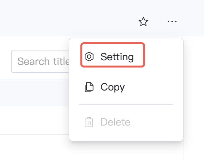204x160 pixels.
Task: Click the trash can Delete icon
Action: click(89, 122)
